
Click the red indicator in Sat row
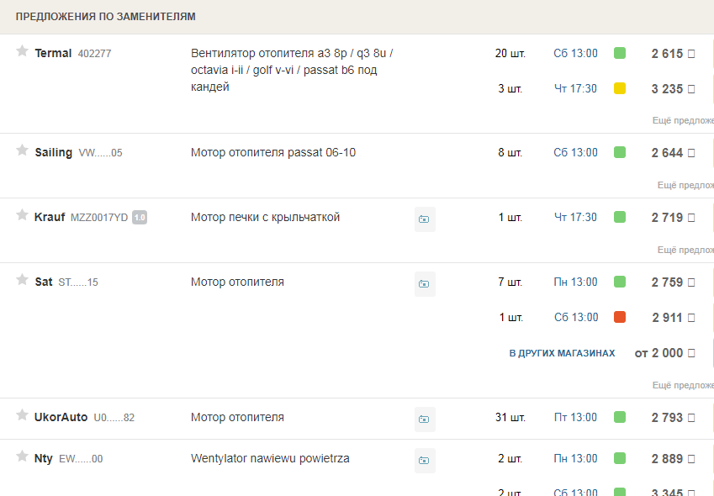coord(620,317)
